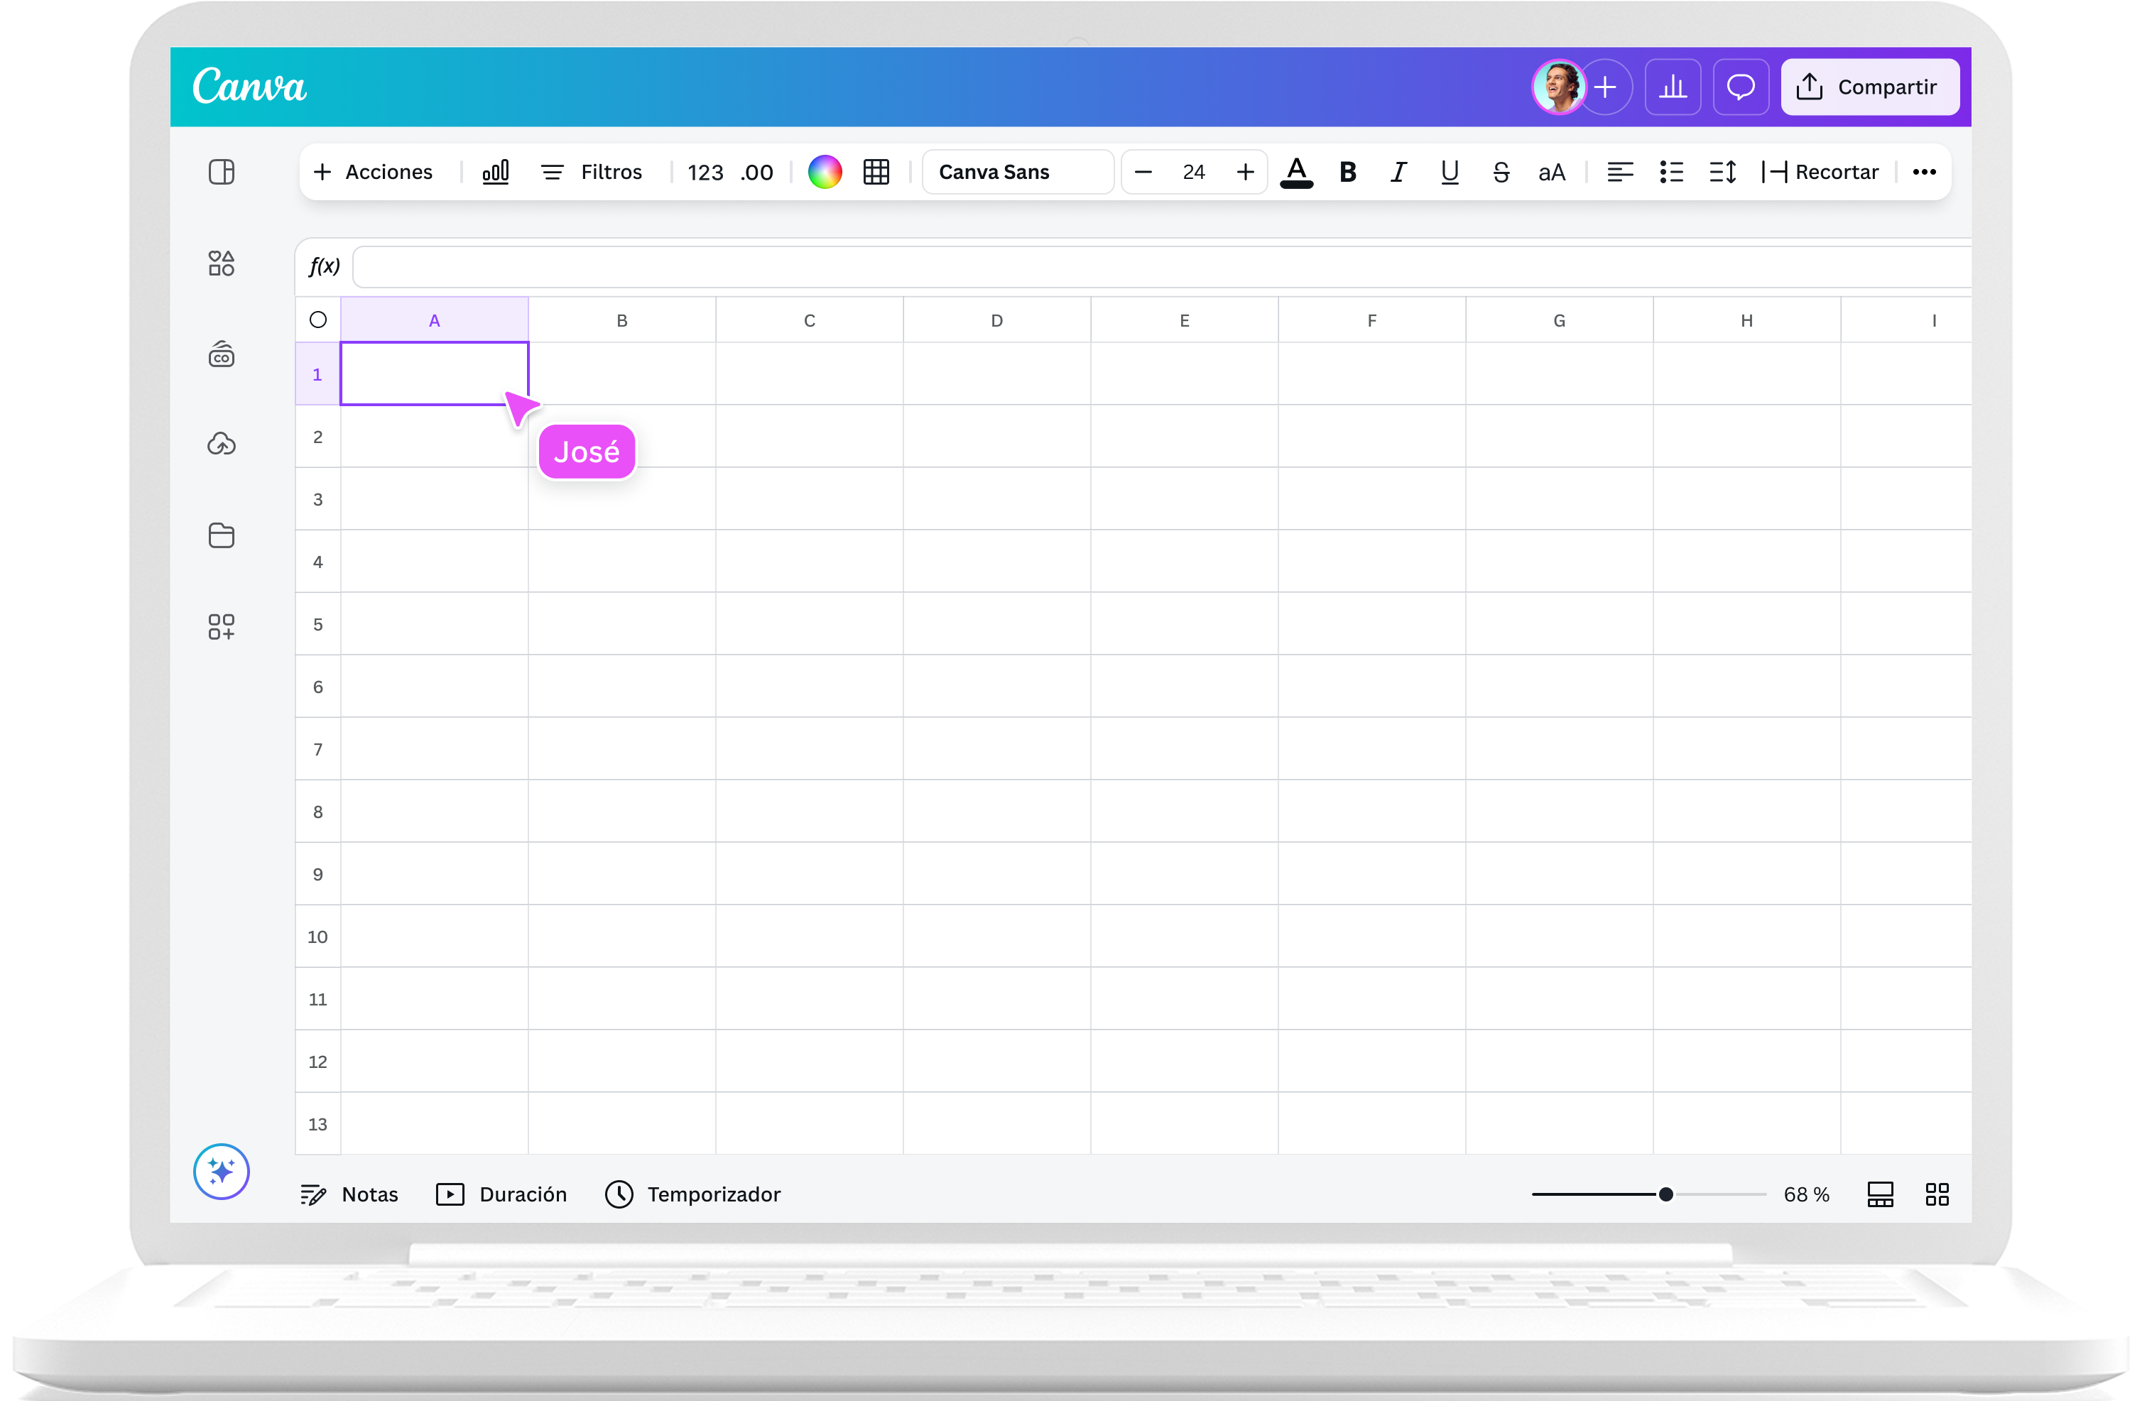2142x1401 pixels.
Task: Click the f(x) formula input field
Action: [x=1161, y=266]
